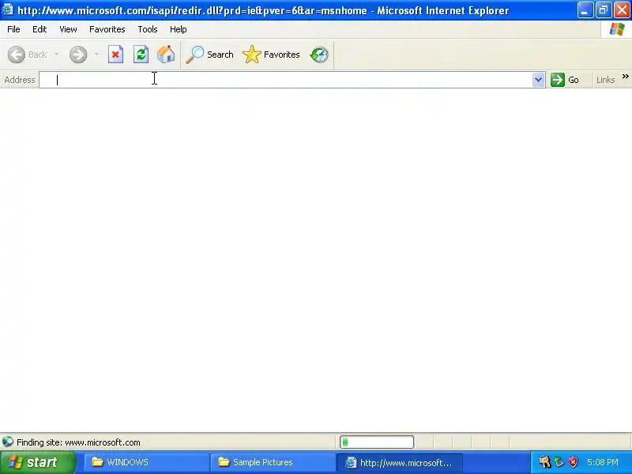This screenshot has width=632, height=474.
Task: Stop page loading with red X icon
Action: (115, 55)
